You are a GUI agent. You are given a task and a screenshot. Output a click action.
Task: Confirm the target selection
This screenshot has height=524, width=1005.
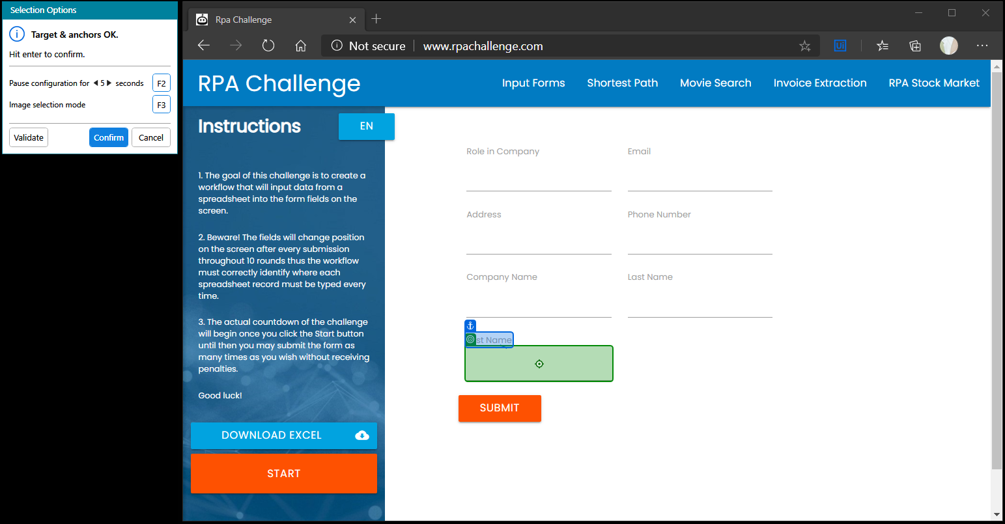[x=109, y=137]
